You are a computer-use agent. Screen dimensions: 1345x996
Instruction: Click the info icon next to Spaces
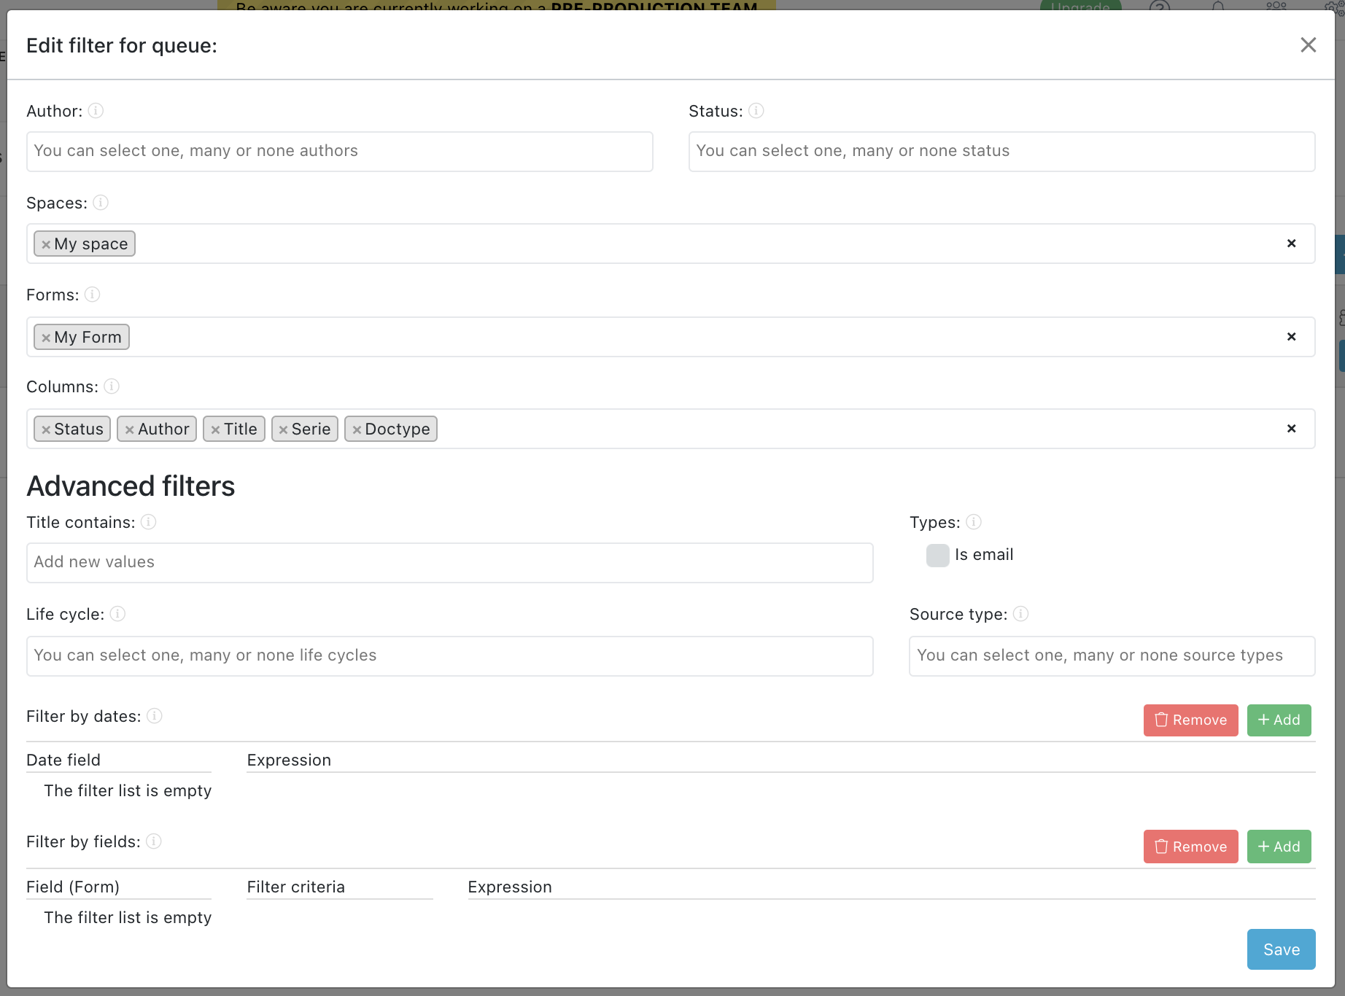click(101, 203)
